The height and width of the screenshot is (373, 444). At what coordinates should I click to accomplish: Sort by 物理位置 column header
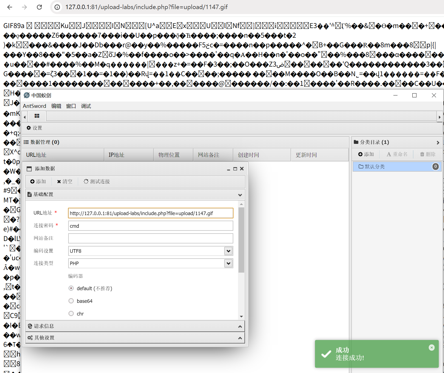coord(173,155)
